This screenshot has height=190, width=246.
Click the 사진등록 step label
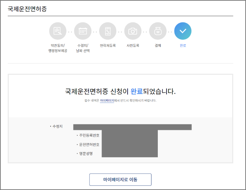point(133,45)
